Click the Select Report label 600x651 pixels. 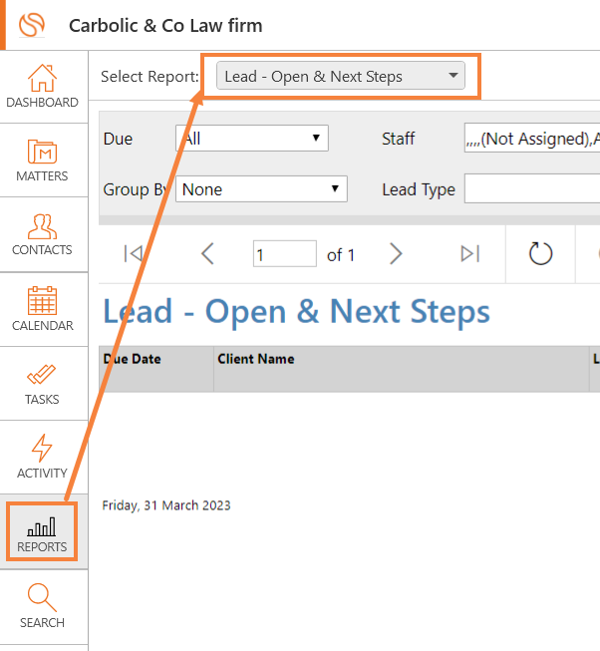coord(150,77)
